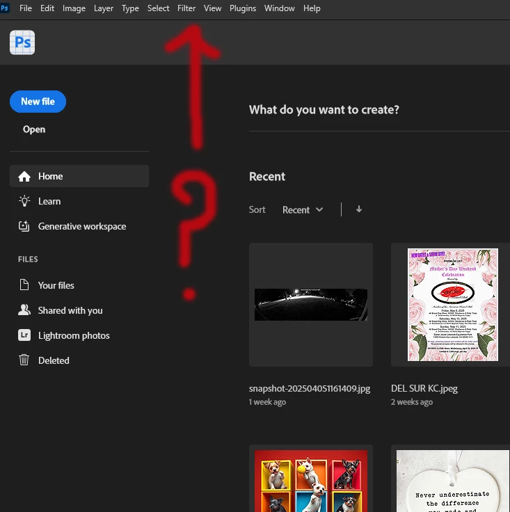Image resolution: width=510 pixels, height=512 pixels.
Task: Open the Recent sort dropdown
Action: pos(303,209)
